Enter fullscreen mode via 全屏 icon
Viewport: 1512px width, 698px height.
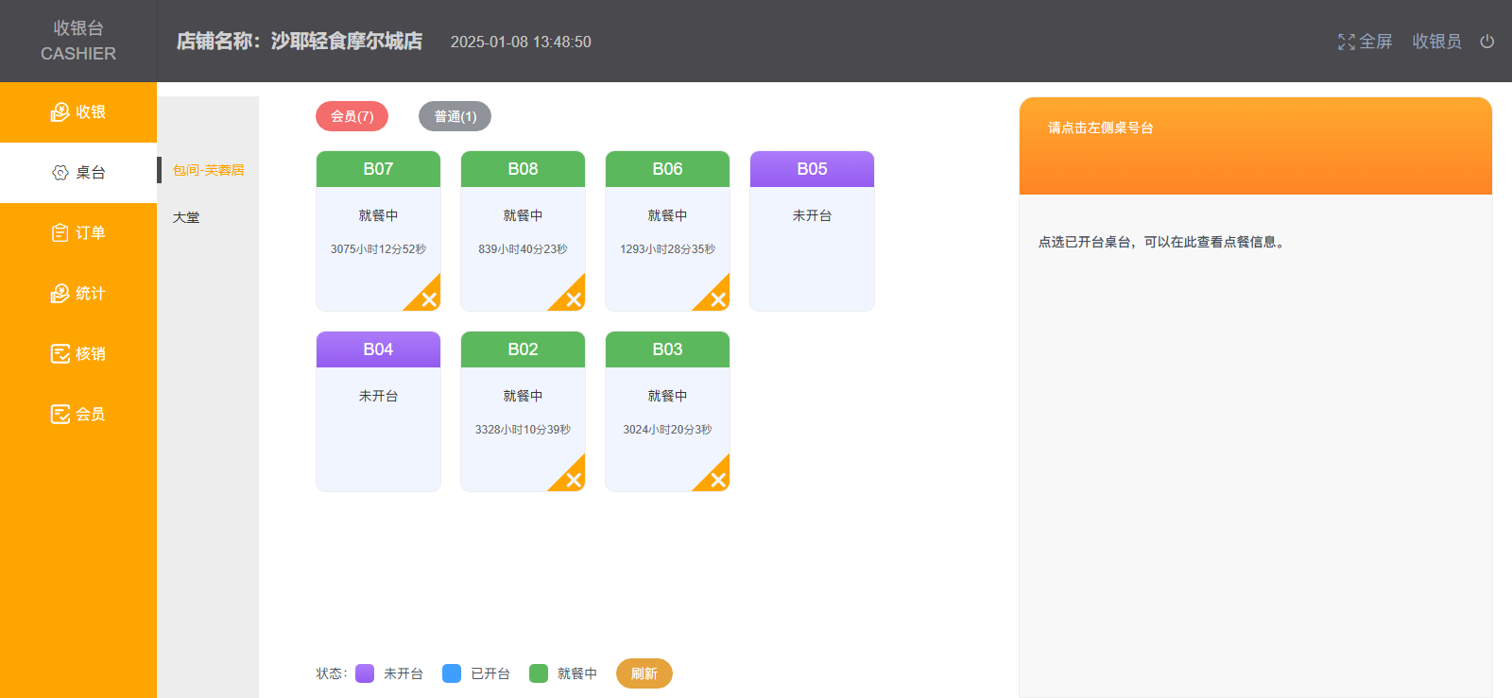[x=1365, y=42]
